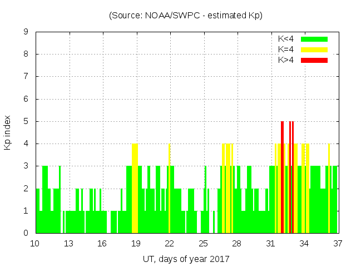Click the x-axis tick label 31
The height and width of the screenshot is (267, 356).
(x=270, y=244)
